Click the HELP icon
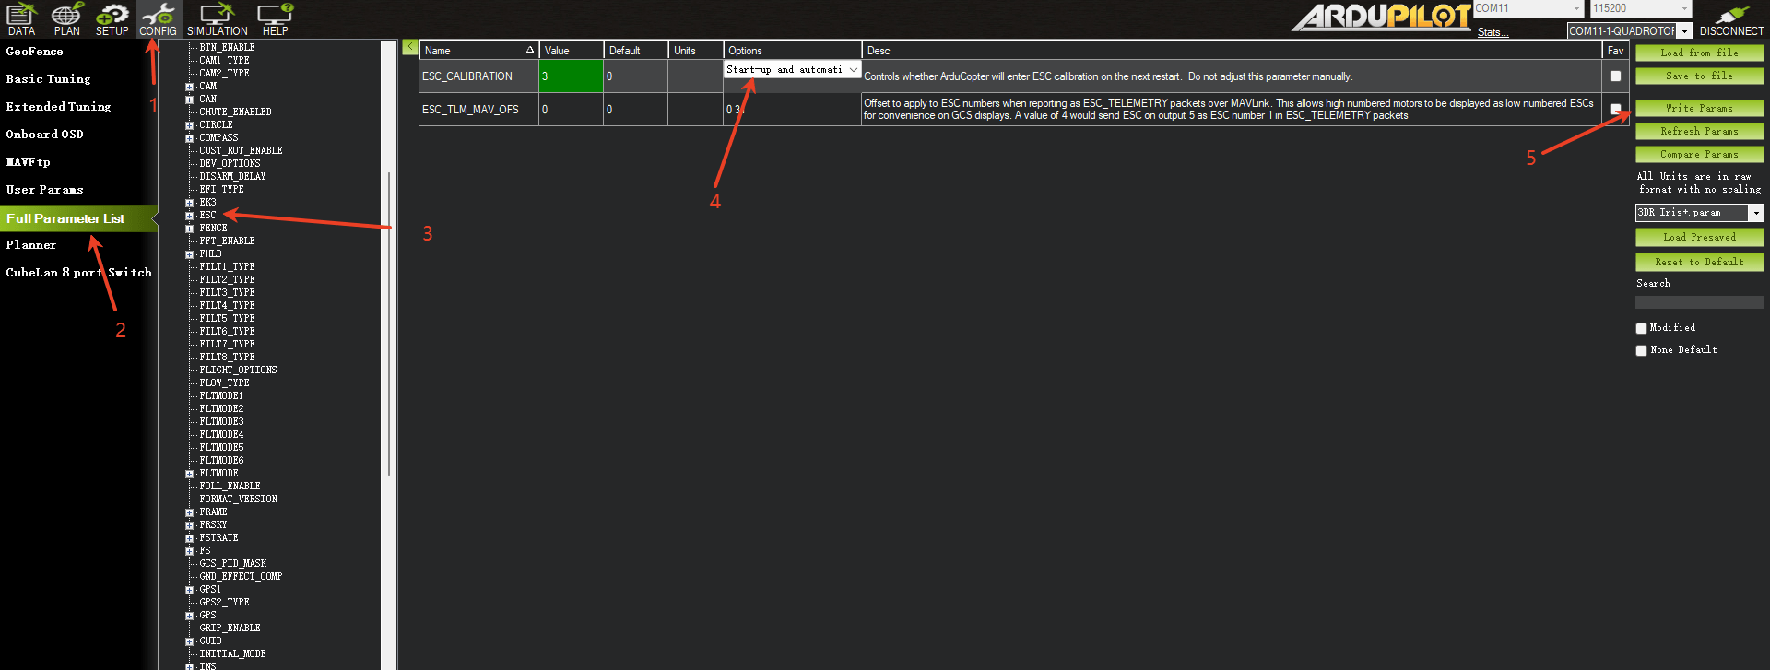The width and height of the screenshot is (1770, 670). coord(275,18)
